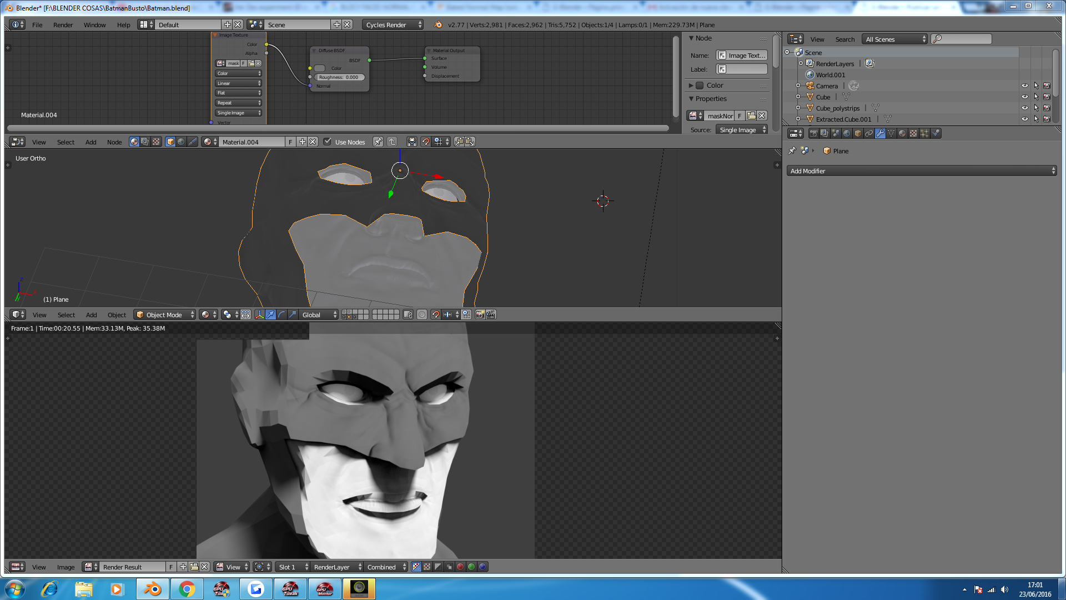Toggle Cube selectability arrow in outliner
1066x600 pixels.
point(1036,97)
